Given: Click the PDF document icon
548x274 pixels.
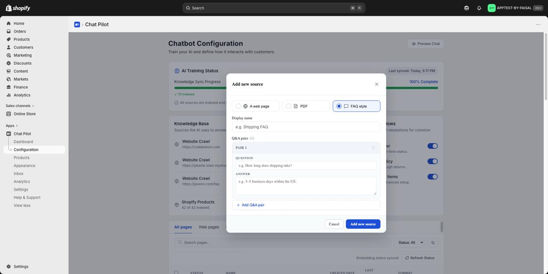Looking at the screenshot, I should (x=295, y=106).
